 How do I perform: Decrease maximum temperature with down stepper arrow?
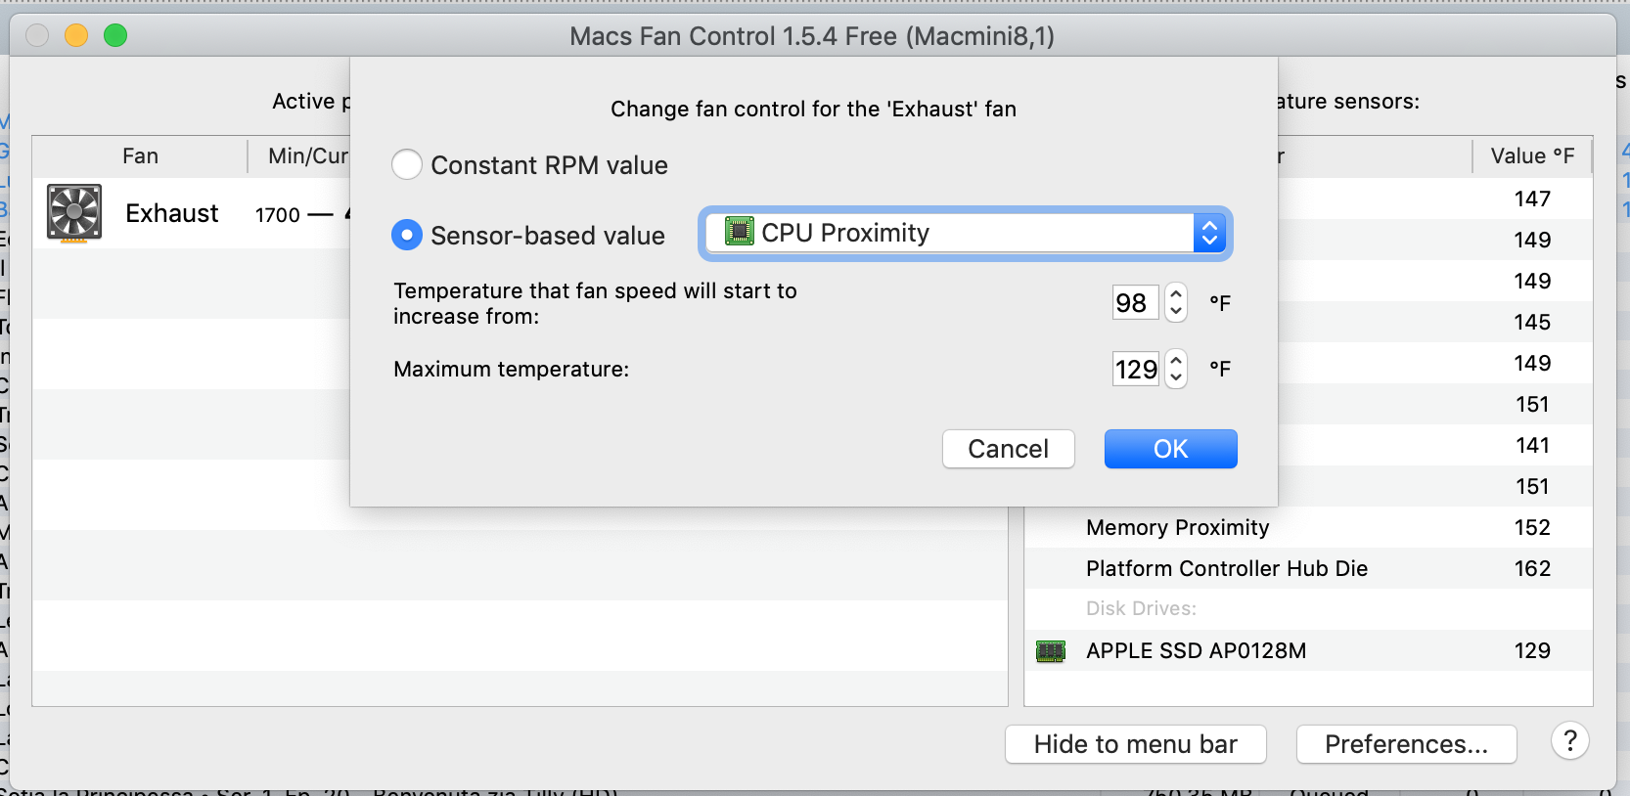coord(1175,377)
